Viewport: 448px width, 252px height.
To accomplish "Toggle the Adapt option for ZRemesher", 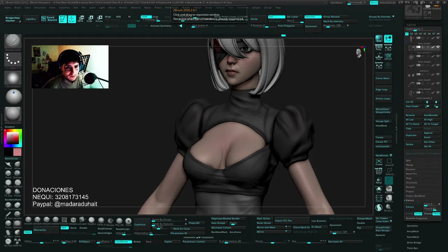I will [x=28, y=232].
